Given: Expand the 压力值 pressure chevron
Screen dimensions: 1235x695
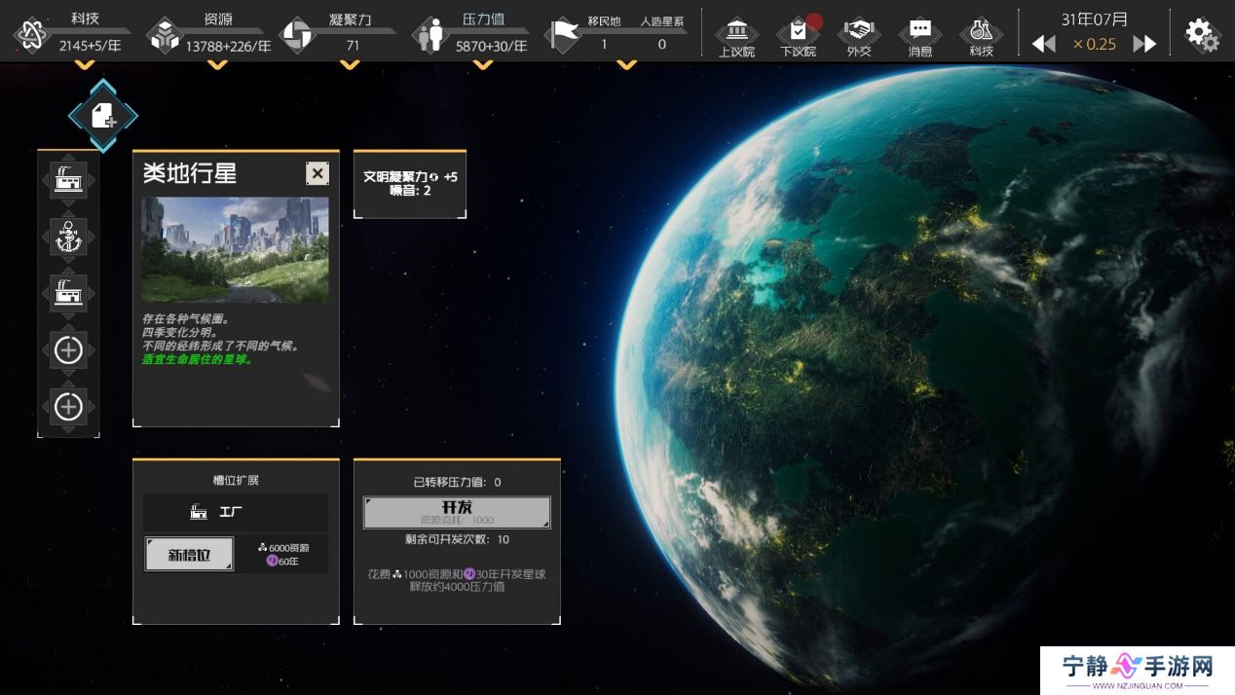Looking at the screenshot, I should tap(482, 65).
